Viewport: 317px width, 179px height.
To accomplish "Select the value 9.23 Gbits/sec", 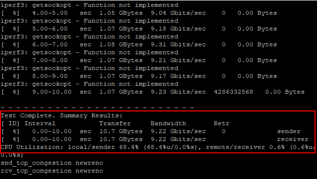I will tap(178, 92).
